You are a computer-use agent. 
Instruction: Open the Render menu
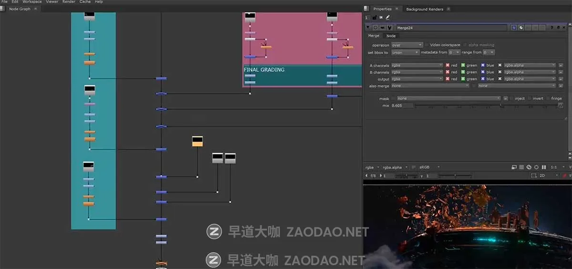(x=69, y=2)
